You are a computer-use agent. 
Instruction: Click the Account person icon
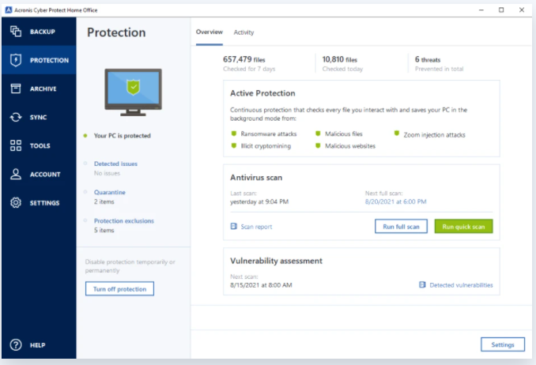pos(16,174)
